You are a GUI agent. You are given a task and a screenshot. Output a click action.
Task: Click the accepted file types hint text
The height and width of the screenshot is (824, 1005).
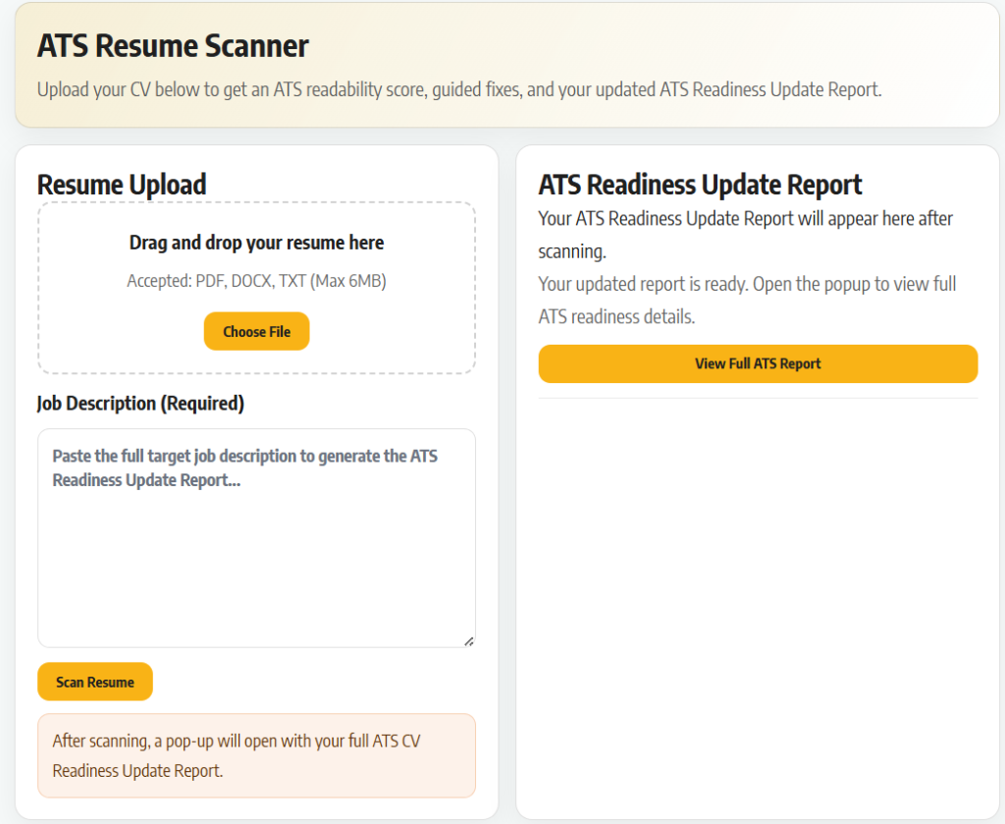pos(256,282)
